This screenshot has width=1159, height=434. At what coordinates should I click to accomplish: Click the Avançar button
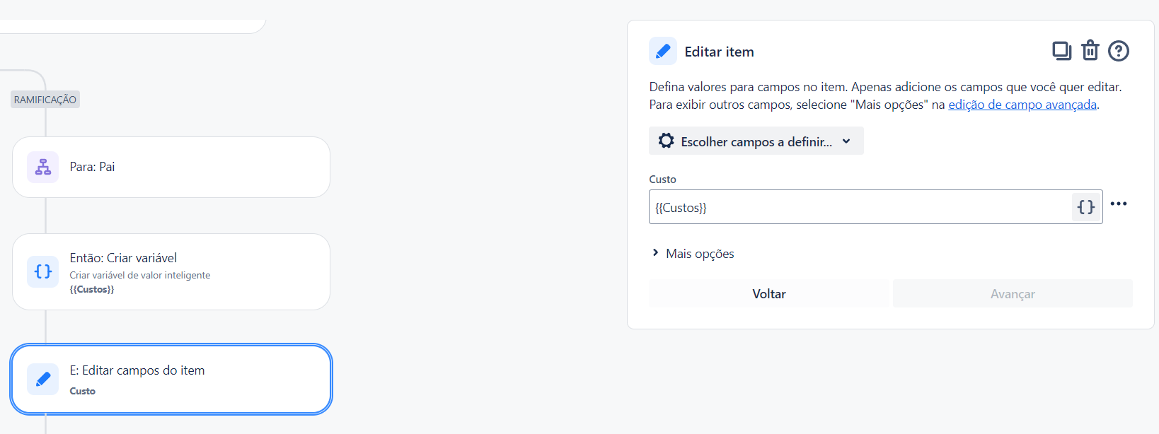pyautogui.click(x=1013, y=293)
